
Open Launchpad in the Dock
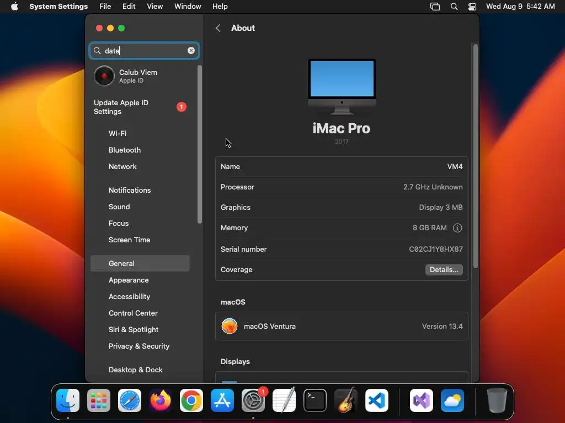point(99,400)
